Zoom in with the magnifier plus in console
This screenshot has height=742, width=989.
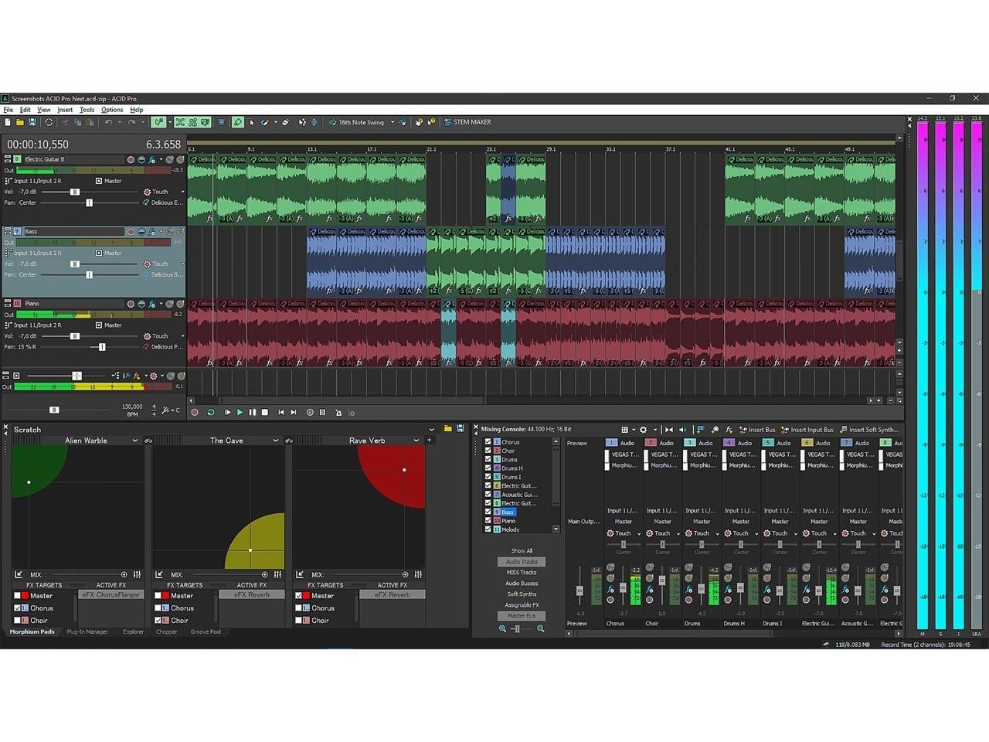coord(541,629)
